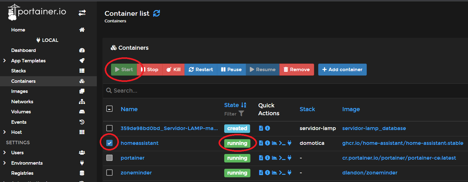Open stats chart icon for the portainer row
Image resolution: width=468 pixels, height=182 pixels.
(274, 158)
